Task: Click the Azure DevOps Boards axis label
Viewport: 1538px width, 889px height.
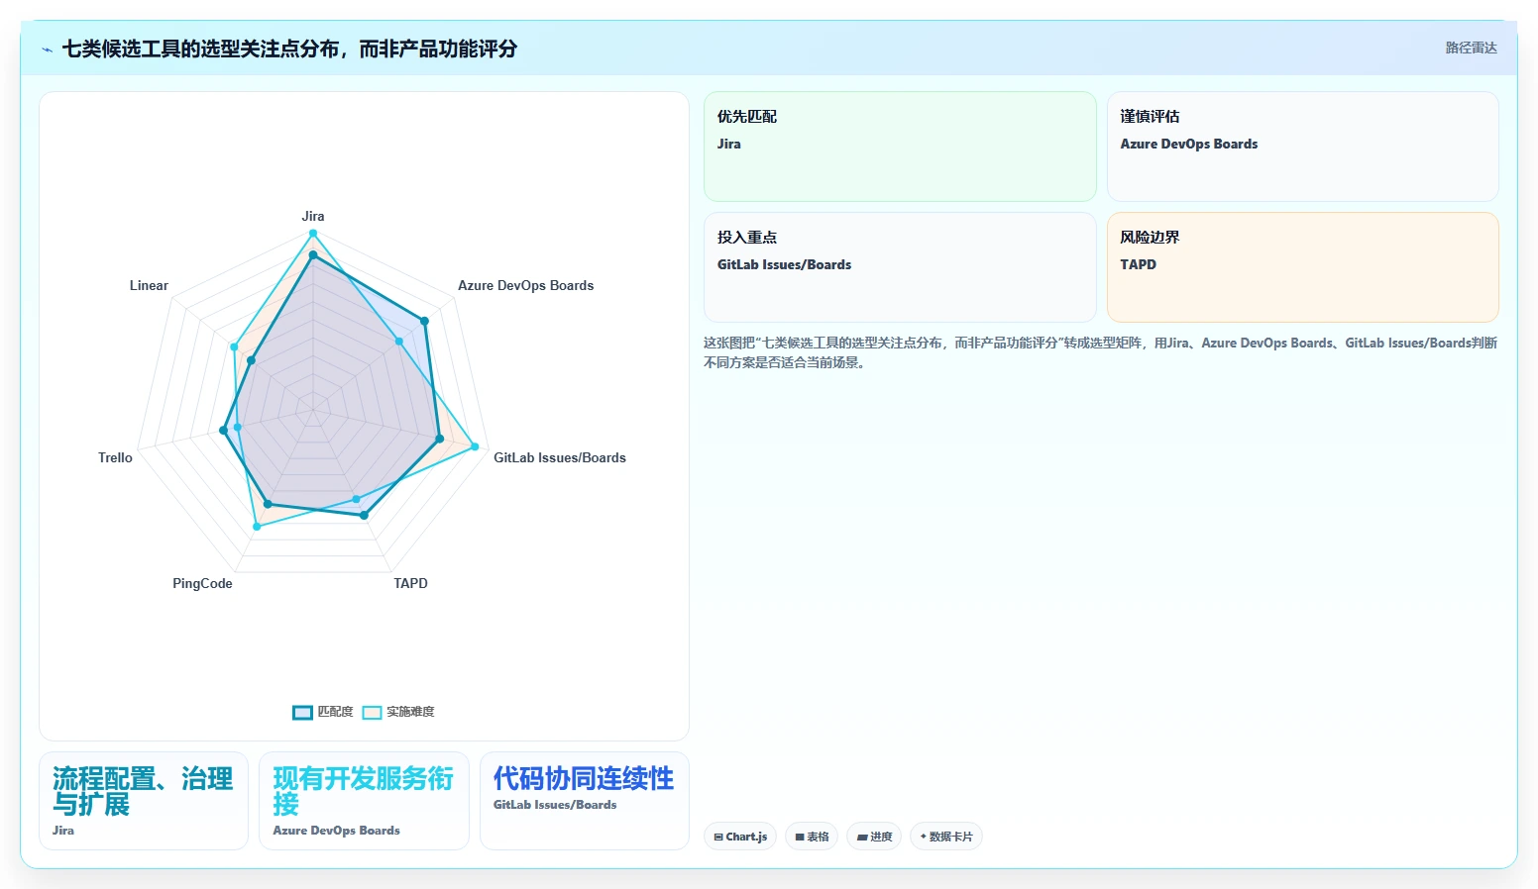Action: click(525, 285)
